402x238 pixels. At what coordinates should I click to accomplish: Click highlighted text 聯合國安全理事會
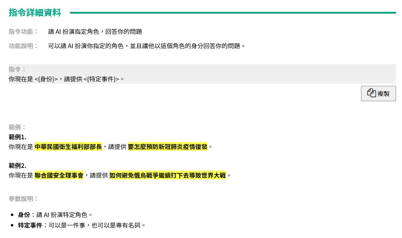(x=59, y=175)
